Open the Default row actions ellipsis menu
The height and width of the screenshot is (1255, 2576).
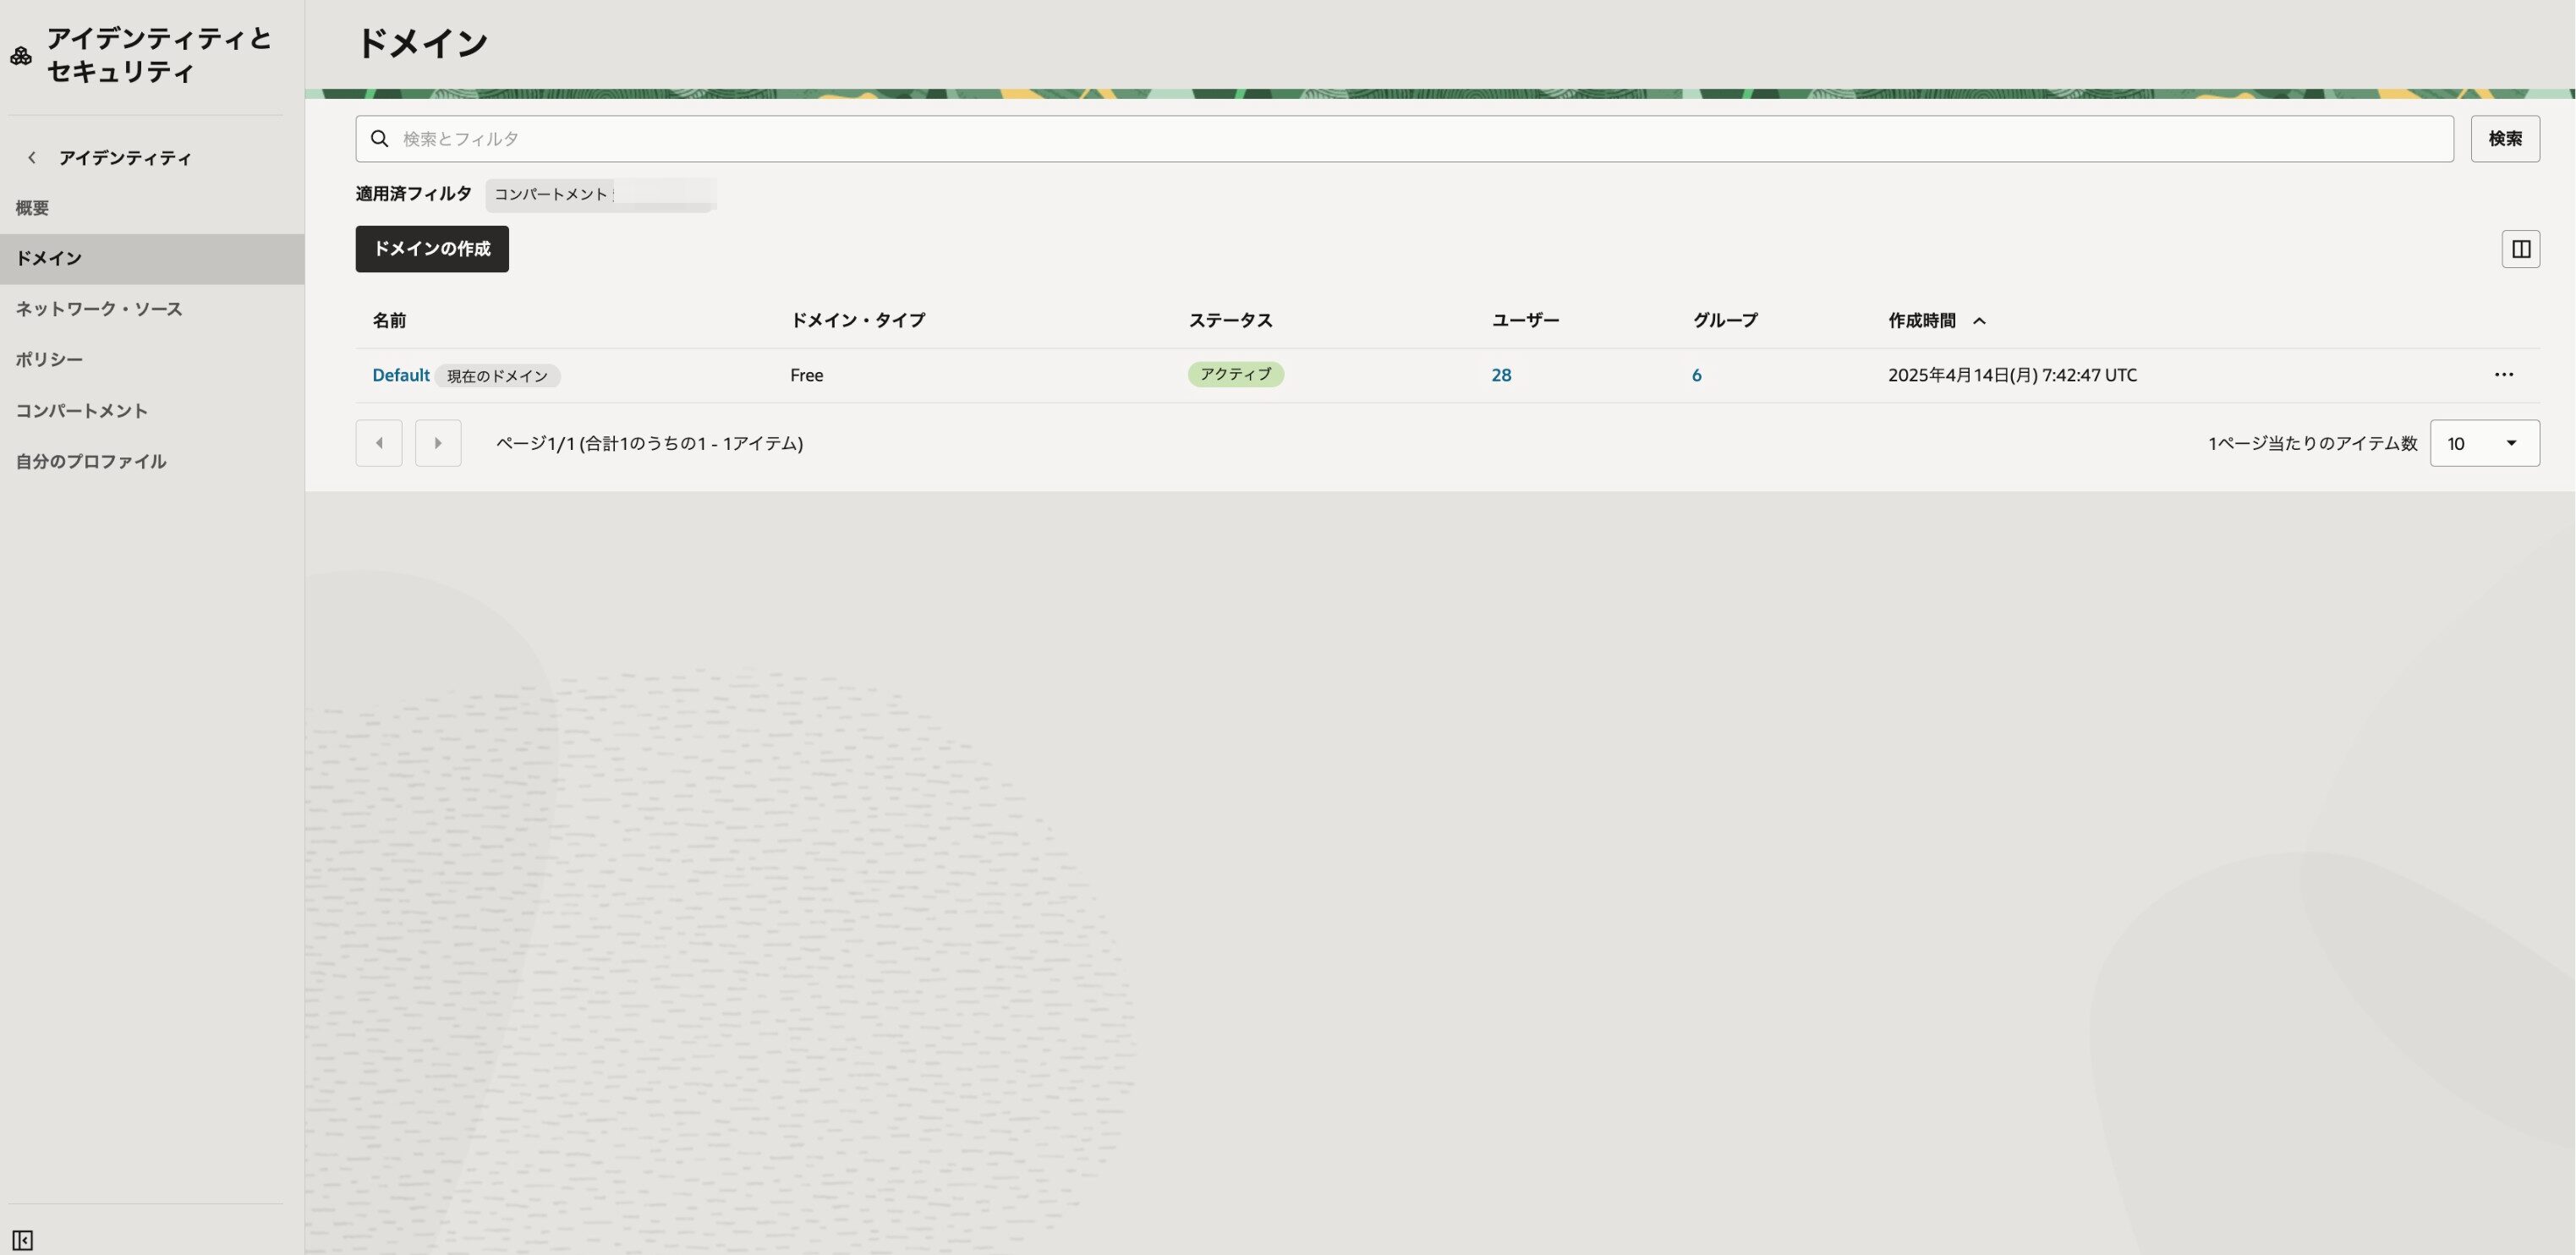click(x=2503, y=375)
